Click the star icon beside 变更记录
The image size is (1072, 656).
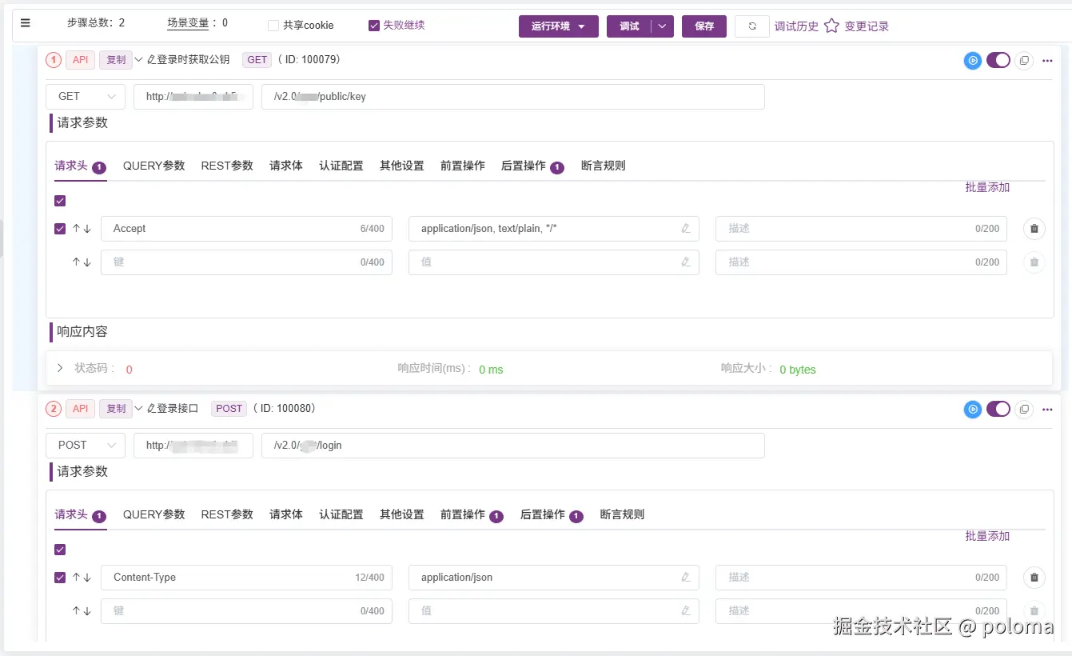click(831, 26)
